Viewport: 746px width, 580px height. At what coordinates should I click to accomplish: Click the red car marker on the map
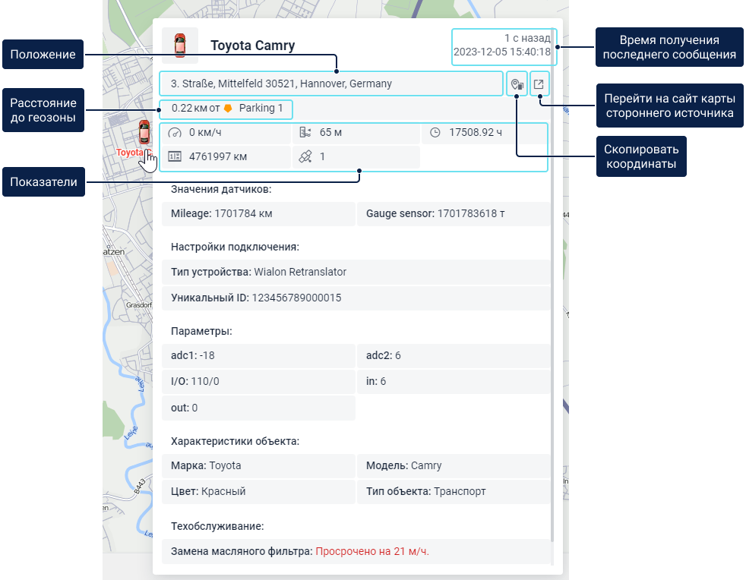coord(144,132)
